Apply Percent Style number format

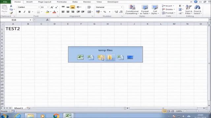105,12
